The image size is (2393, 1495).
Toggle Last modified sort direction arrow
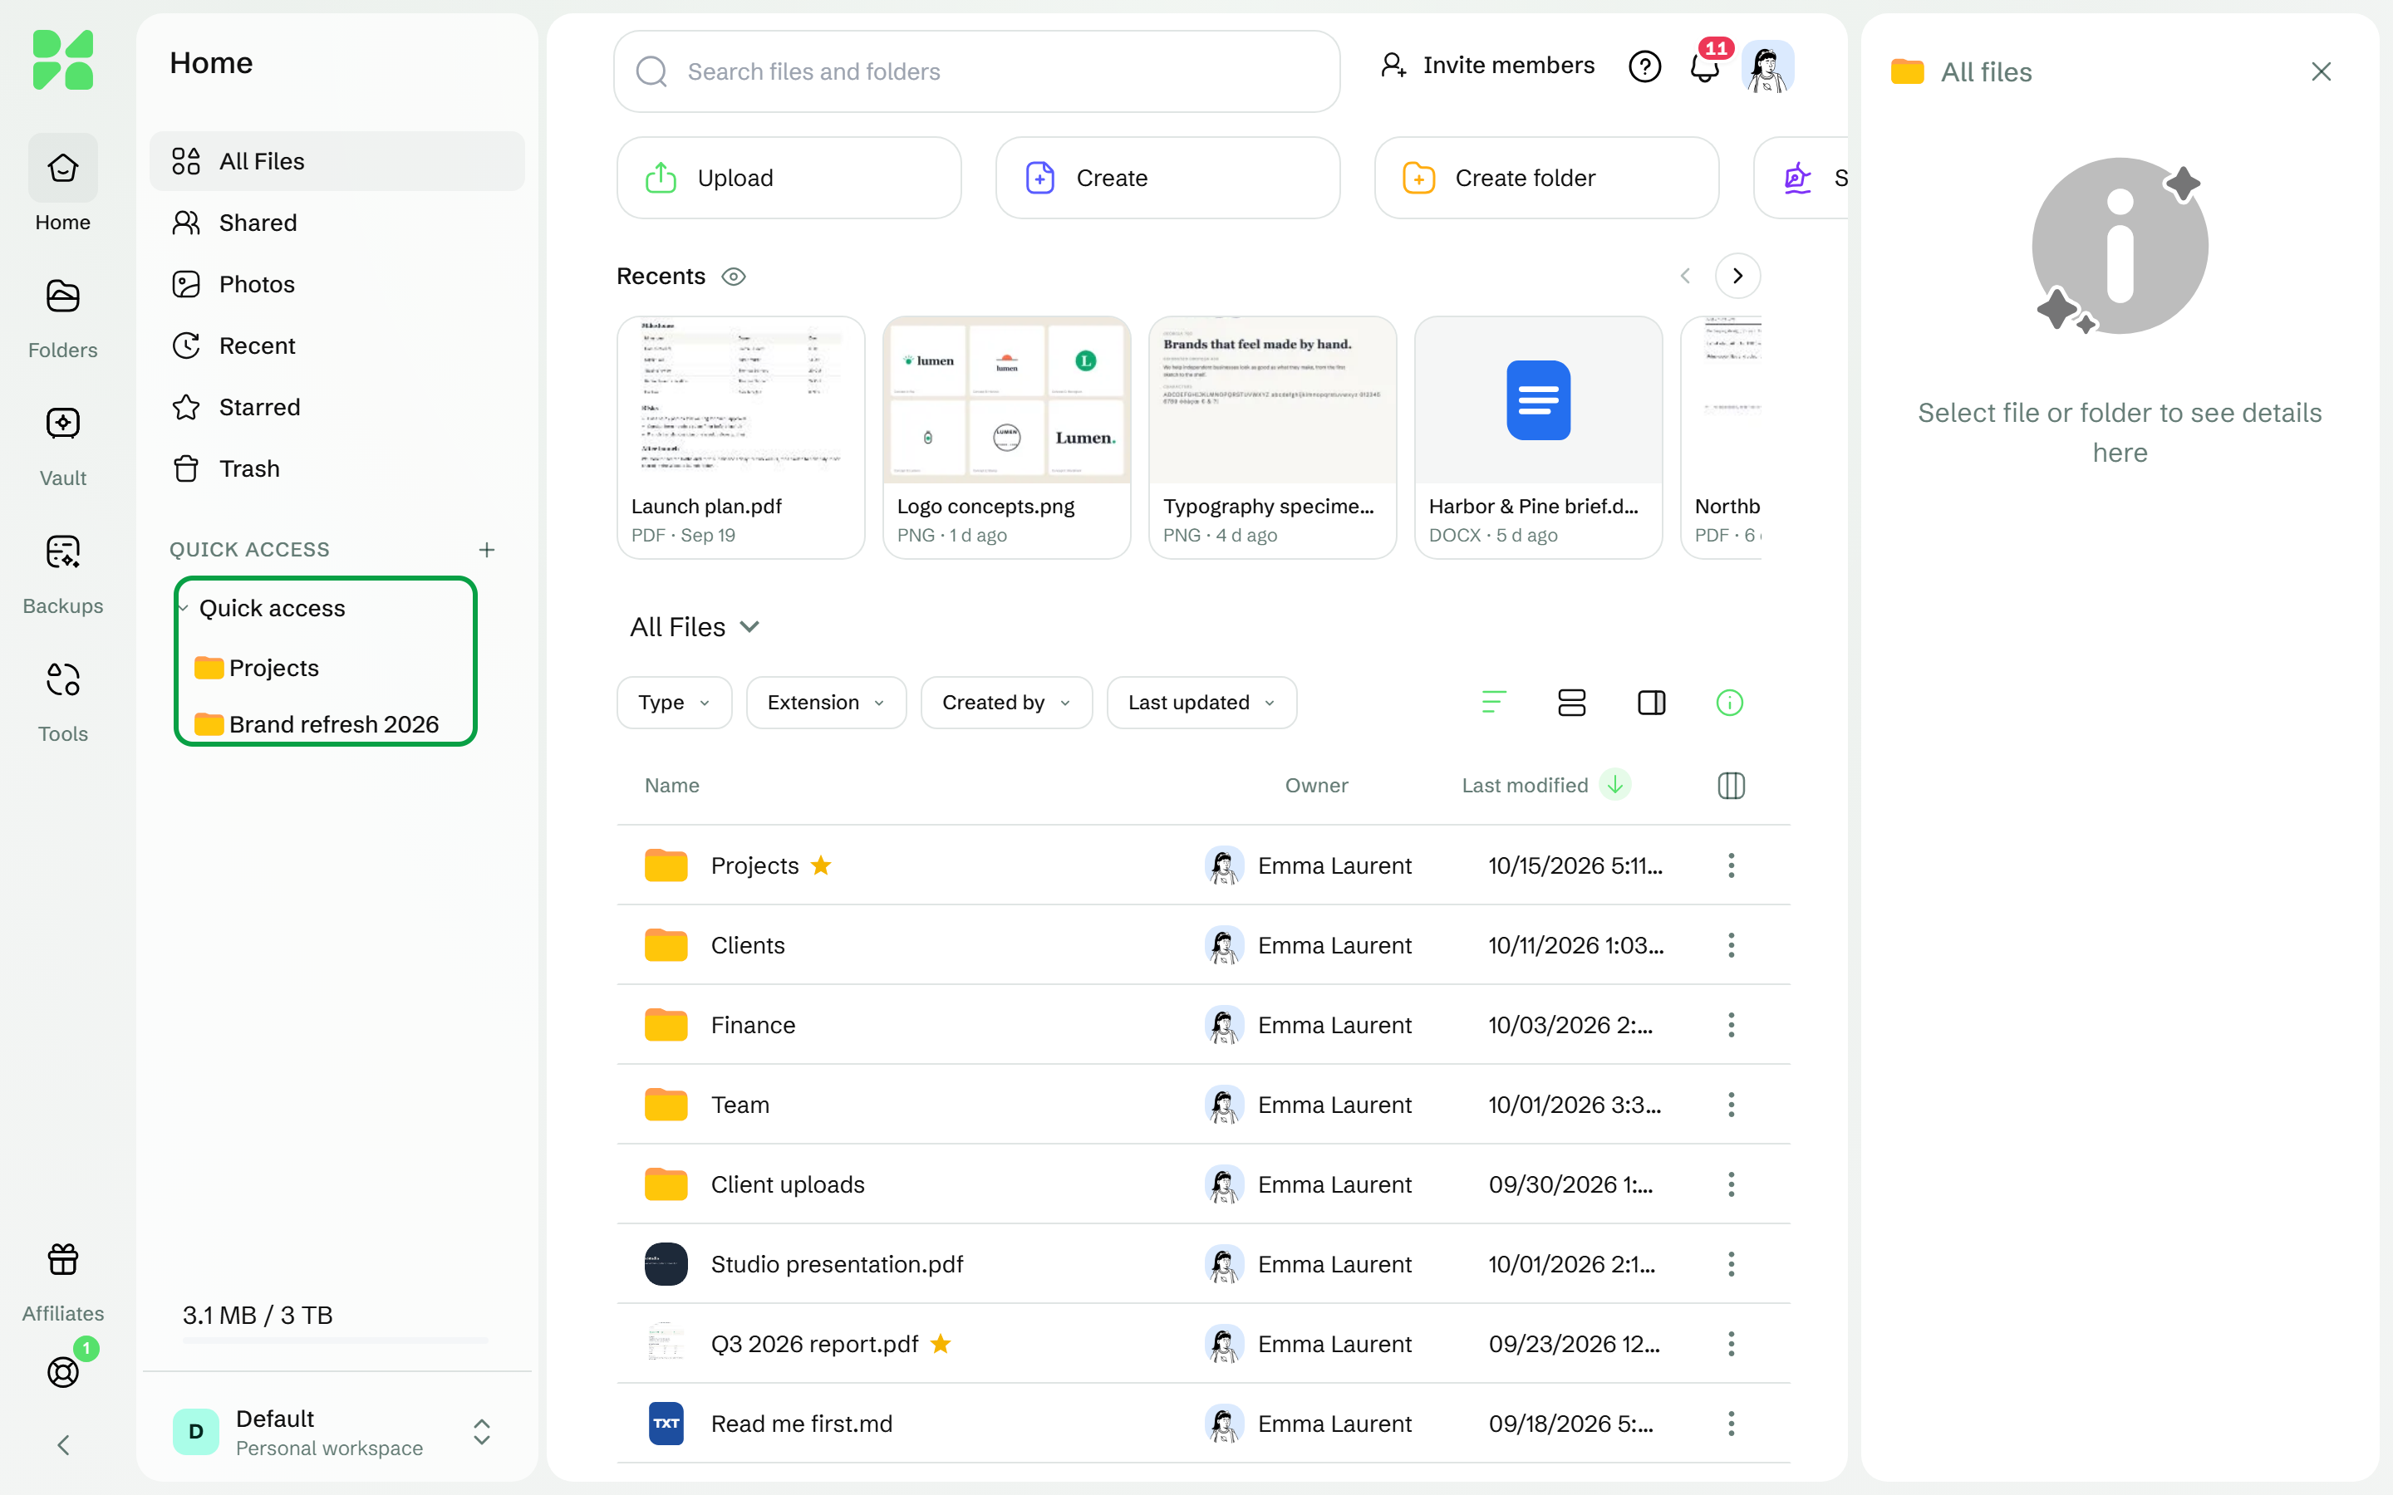[x=1614, y=785]
